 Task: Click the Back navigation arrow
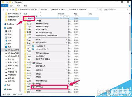[3, 10]
